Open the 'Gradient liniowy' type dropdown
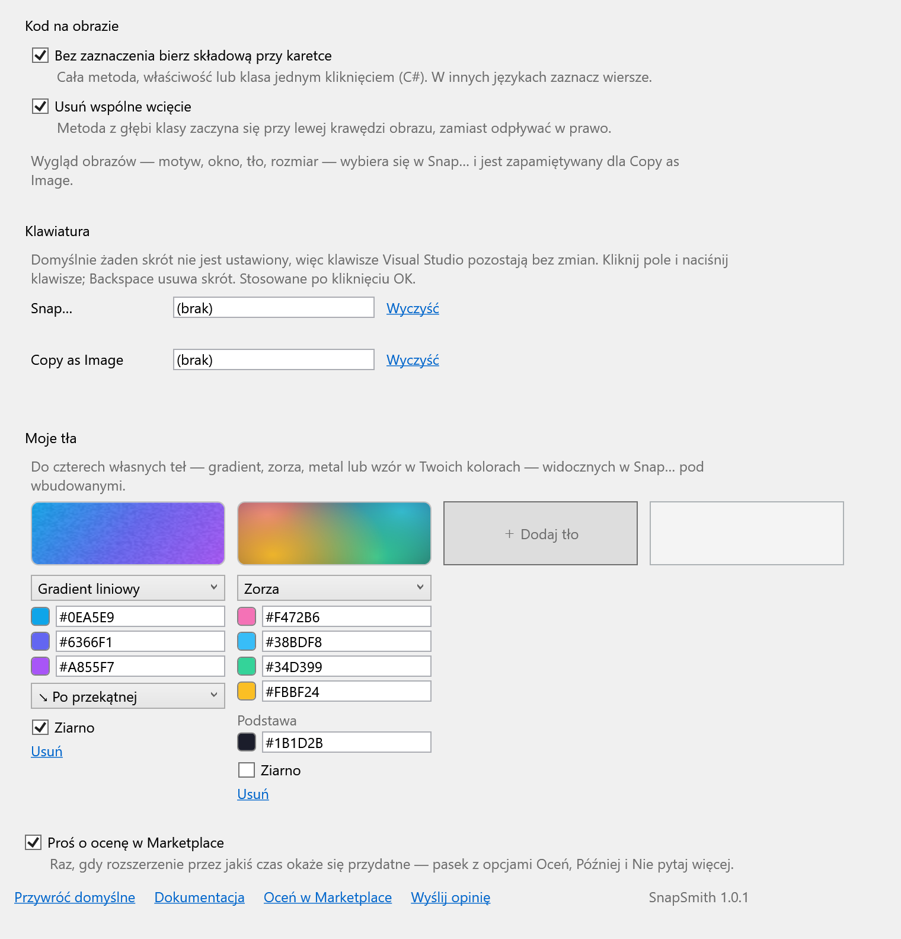 128,588
